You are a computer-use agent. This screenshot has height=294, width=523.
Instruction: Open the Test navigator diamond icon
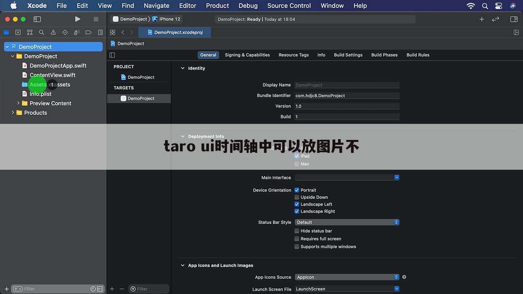(x=65, y=32)
